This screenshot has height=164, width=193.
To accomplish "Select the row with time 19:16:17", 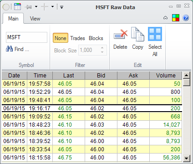I will pyautogui.click(x=92, y=108).
